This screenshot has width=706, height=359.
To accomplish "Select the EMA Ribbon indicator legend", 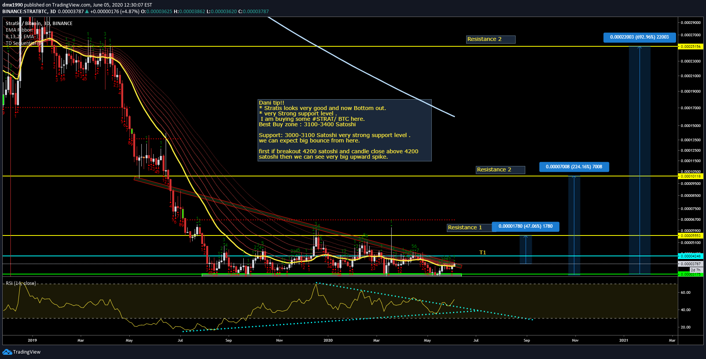I will point(19,30).
